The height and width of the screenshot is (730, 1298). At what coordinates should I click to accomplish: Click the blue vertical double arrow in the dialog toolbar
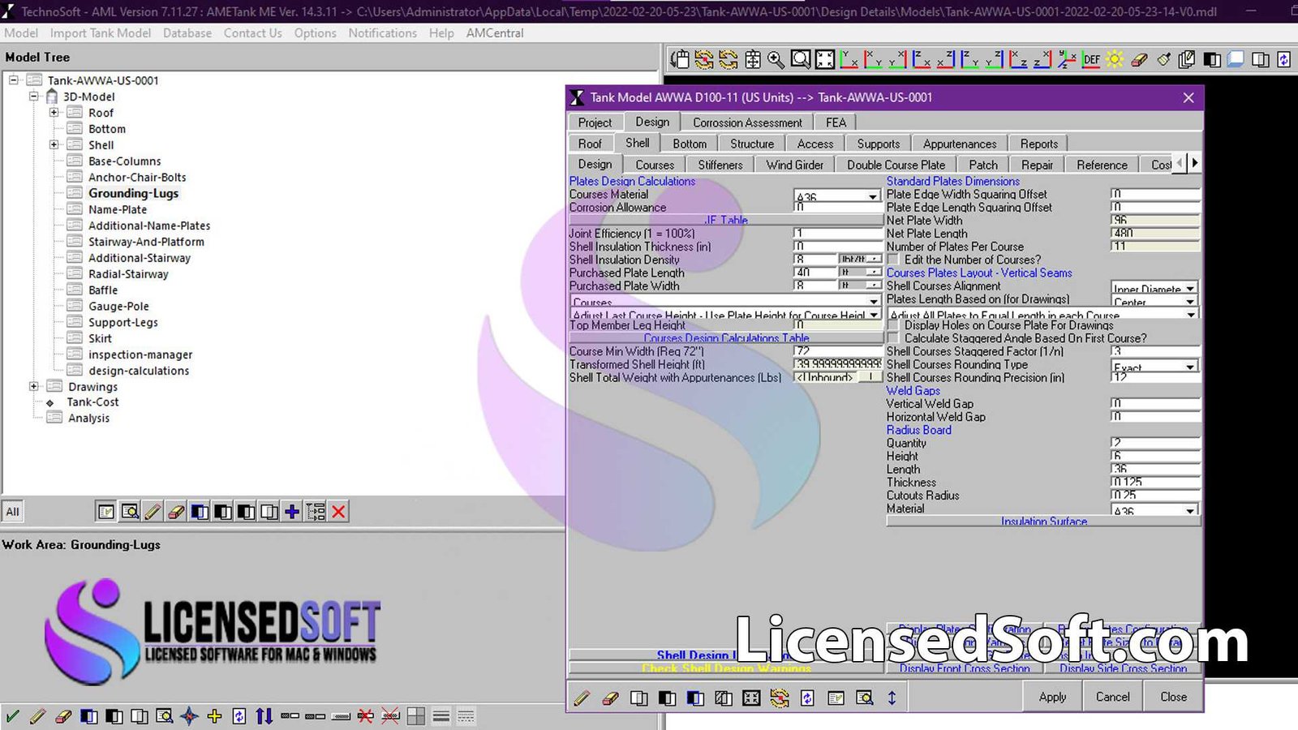(892, 698)
